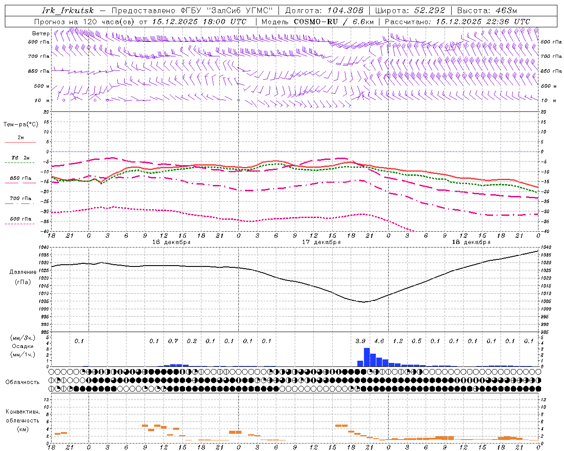Click the precipitation value '0.5'
564x451 pixels.
click(x=416, y=341)
